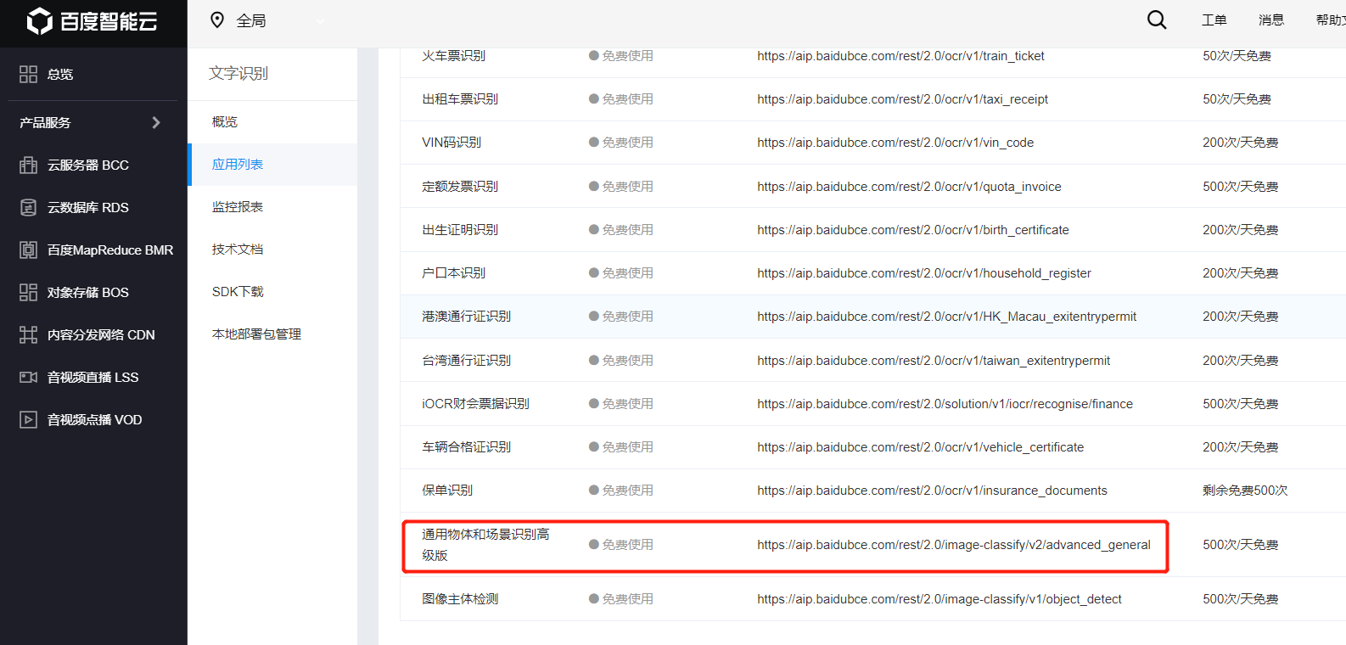The image size is (1346, 645).
Task: Click 总览 in the left navigation
Action: pos(60,75)
